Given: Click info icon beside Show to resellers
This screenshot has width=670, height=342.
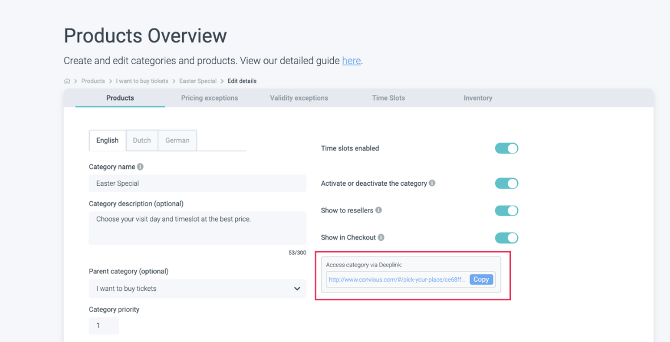Looking at the screenshot, I should coord(379,210).
